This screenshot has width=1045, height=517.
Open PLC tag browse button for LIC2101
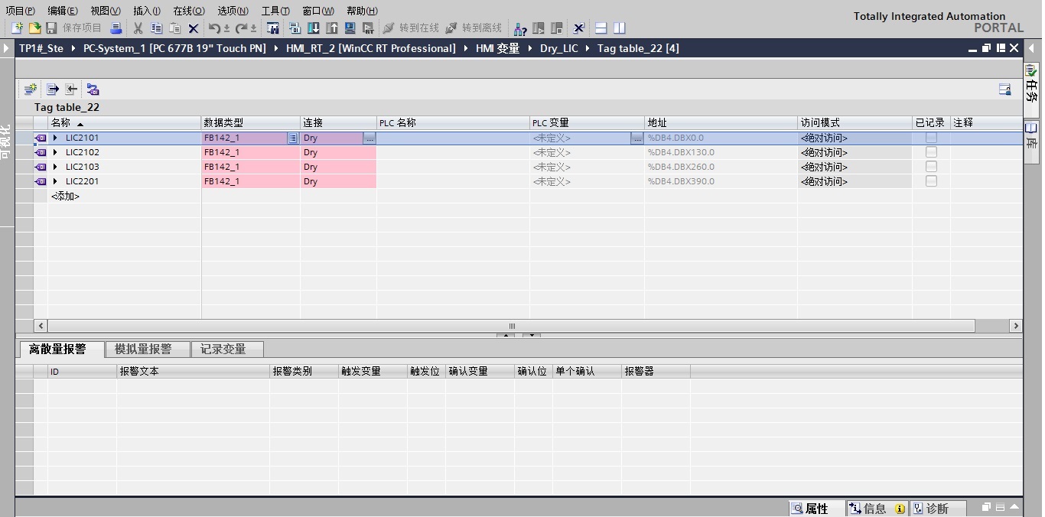pos(637,138)
